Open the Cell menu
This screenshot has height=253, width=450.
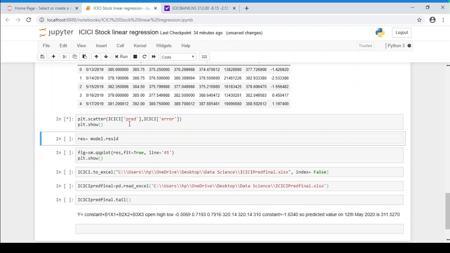120,46
